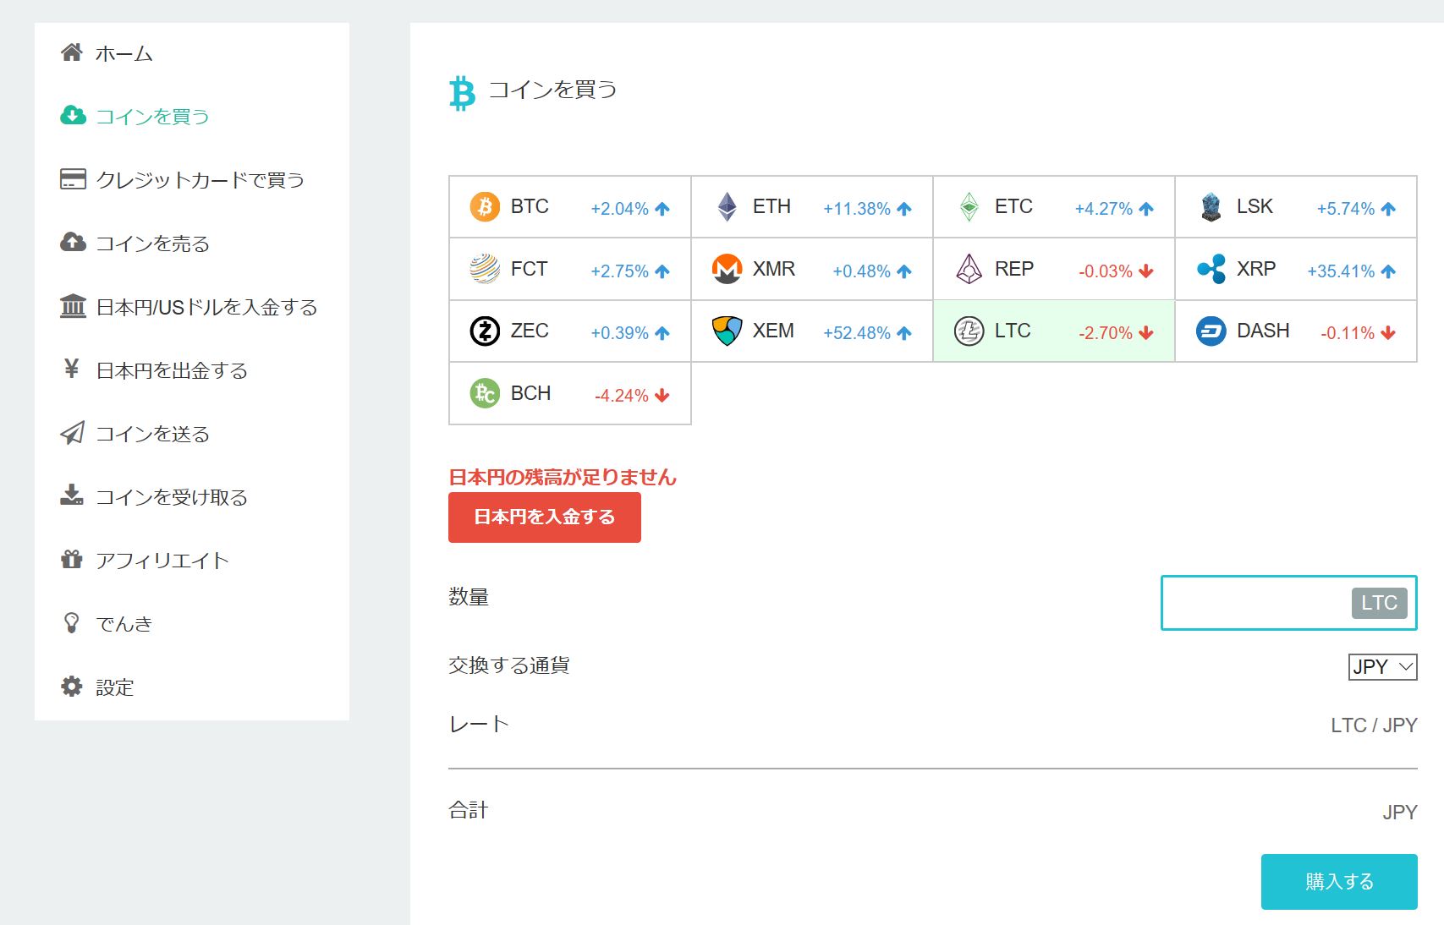Image resolution: width=1444 pixels, height=925 pixels.
Task: Click the orange Bitcoin BTC logo
Action: (485, 206)
